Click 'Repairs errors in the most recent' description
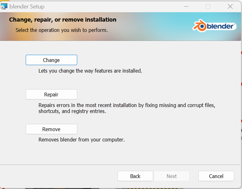242x189 pixels. [x=127, y=108]
